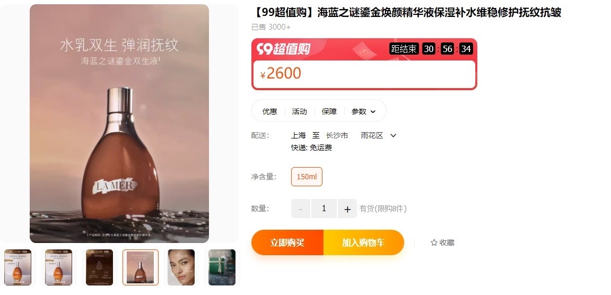Select the green gift box thumbnail
The height and width of the screenshot is (295, 611).
point(222,267)
